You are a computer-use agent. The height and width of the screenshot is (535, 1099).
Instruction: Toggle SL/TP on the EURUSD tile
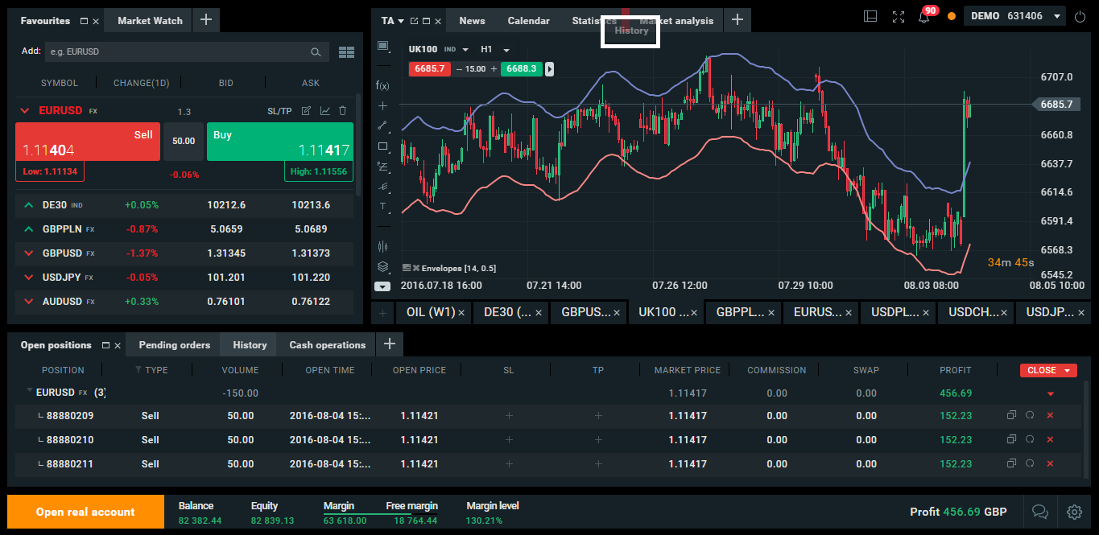(279, 111)
